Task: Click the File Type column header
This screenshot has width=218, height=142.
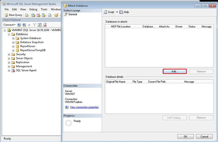Action: click(x=139, y=82)
